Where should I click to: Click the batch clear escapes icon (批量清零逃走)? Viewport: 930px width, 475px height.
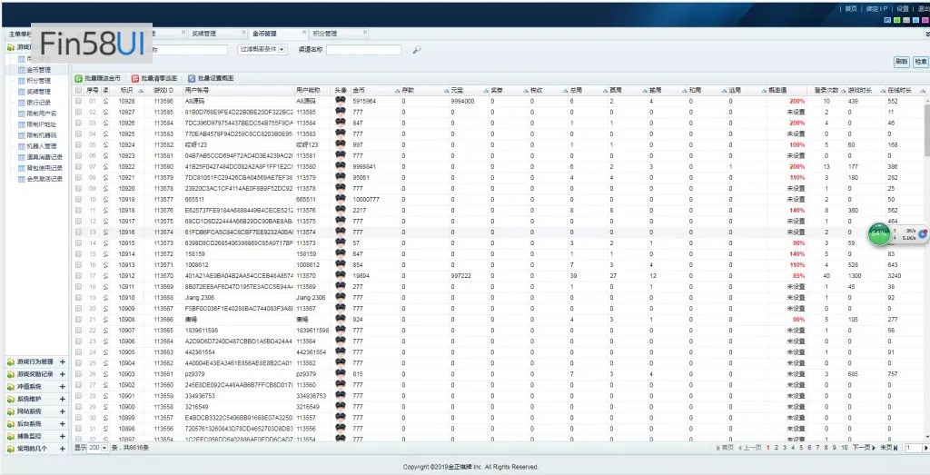coord(135,79)
